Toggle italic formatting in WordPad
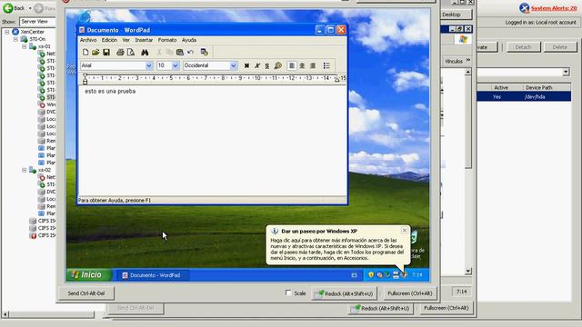This screenshot has width=582, height=327. (x=256, y=65)
